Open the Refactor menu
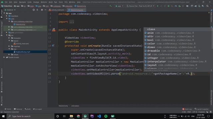 (44, 2)
